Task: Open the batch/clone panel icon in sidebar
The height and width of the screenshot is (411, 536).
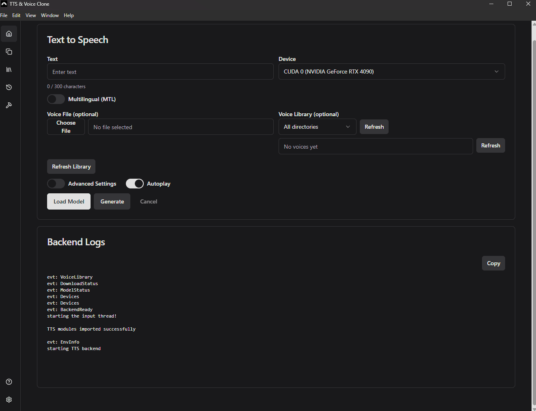Action: 9,52
